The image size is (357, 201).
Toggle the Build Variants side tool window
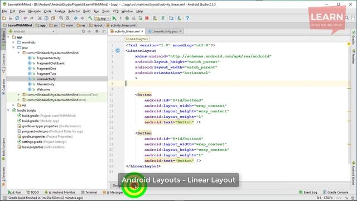point(3,149)
